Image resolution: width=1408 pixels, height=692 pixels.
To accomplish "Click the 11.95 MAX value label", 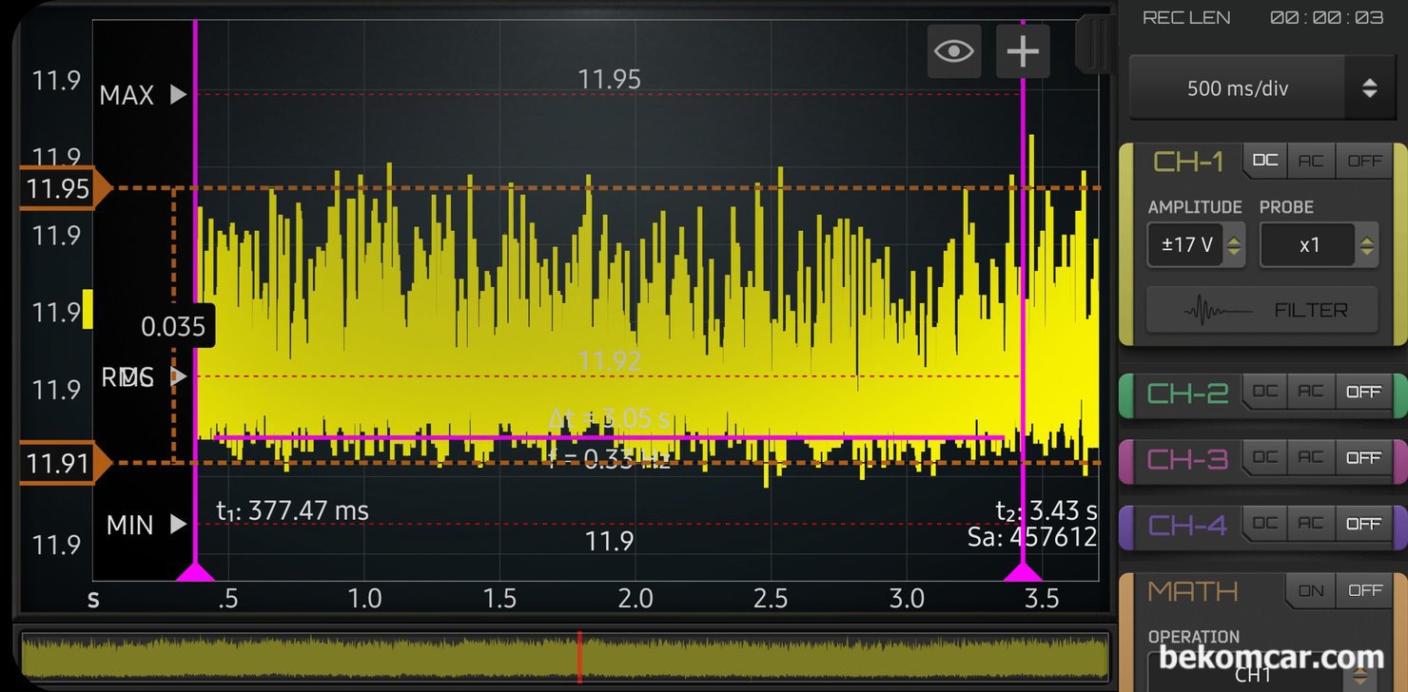I will 610,80.
